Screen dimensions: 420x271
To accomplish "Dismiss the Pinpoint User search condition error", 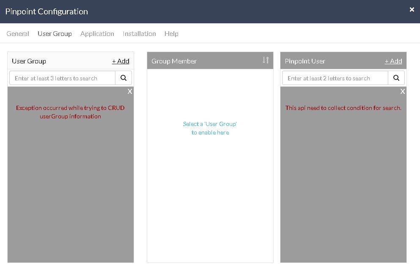I will 402,92.
